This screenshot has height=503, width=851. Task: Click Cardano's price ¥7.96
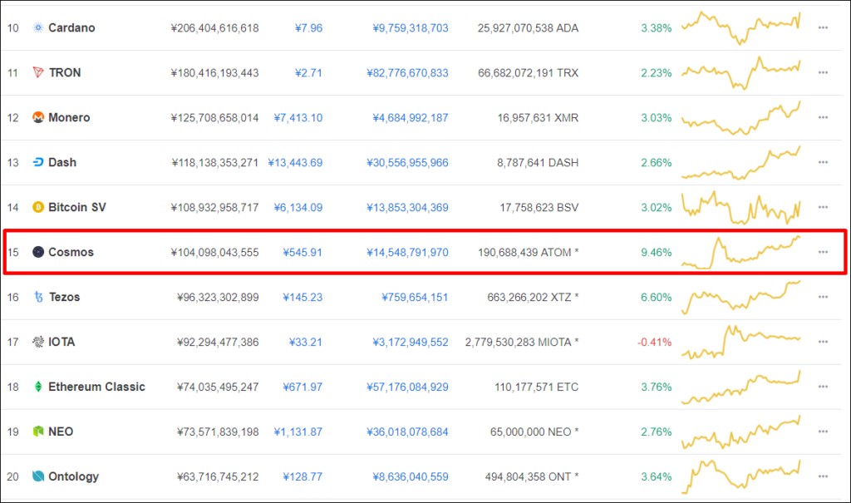pyautogui.click(x=309, y=27)
